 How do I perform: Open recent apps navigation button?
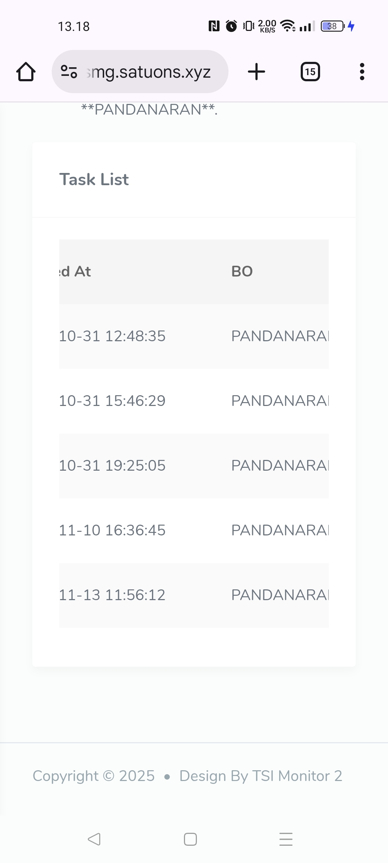click(x=286, y=839)
